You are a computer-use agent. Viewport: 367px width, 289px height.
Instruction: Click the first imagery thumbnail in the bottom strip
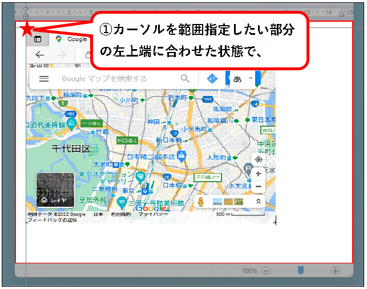[217, 202]
